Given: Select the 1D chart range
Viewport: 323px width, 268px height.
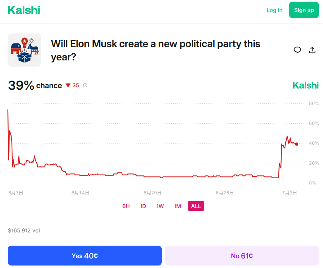Looking at the screenshot, I should [143, 206].
